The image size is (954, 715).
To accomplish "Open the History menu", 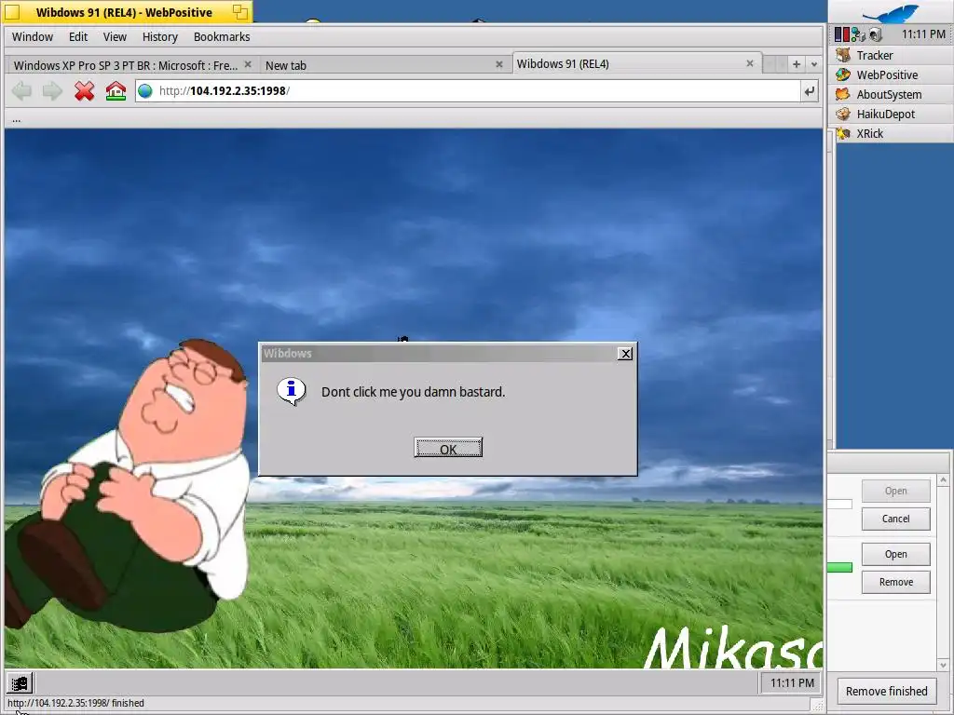I will pyautogui.click(x=160, y=36).
